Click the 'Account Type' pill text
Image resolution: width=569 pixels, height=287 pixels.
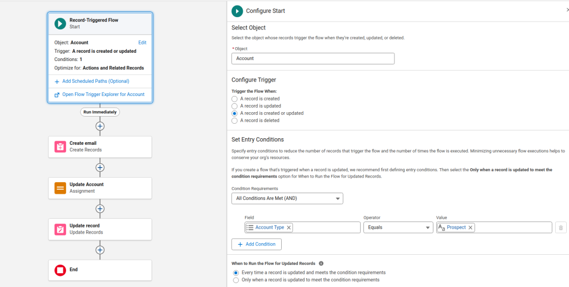269,228
